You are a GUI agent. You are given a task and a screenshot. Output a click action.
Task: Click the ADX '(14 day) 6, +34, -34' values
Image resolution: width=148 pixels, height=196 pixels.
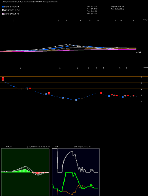pos(83,147)
